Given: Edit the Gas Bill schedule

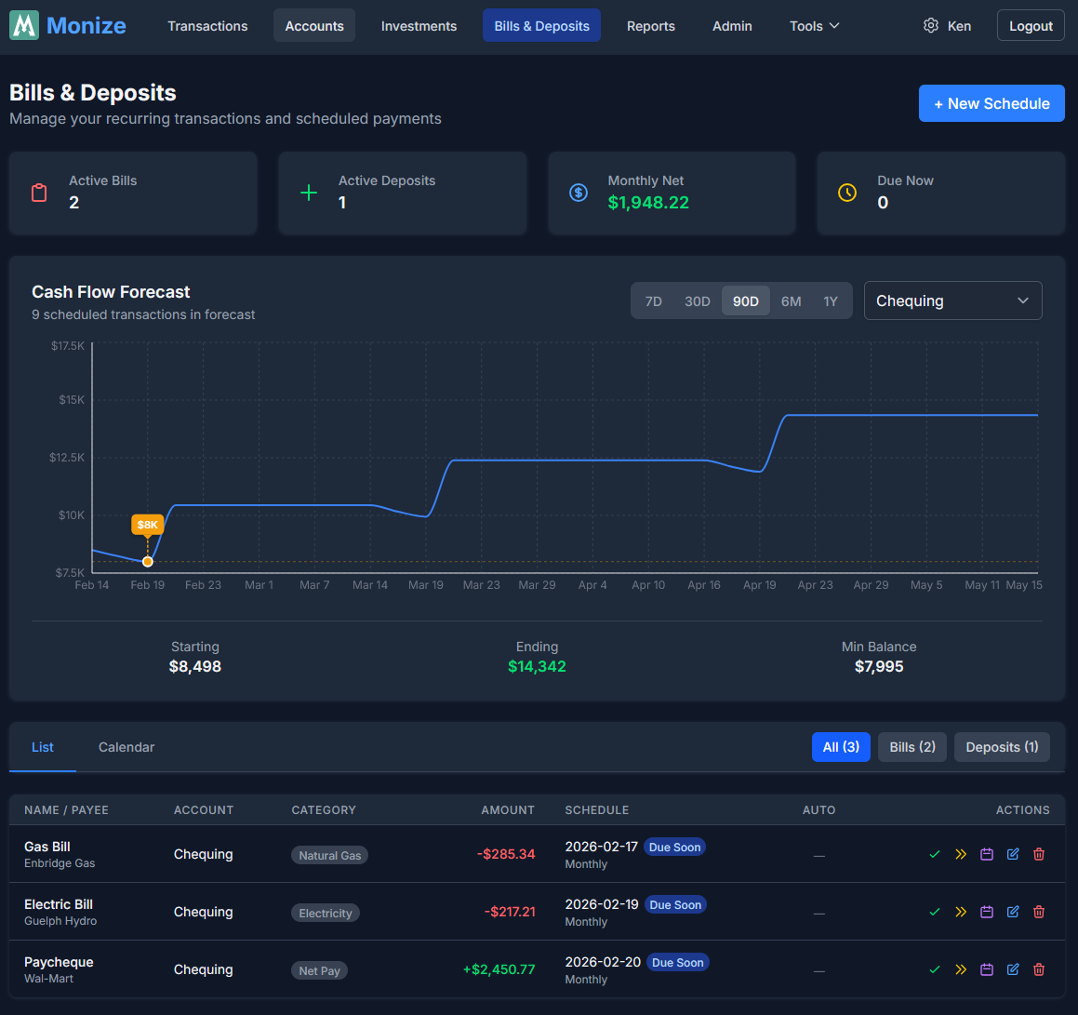Looking at the screenshot, I should (x=1013, y=854).
